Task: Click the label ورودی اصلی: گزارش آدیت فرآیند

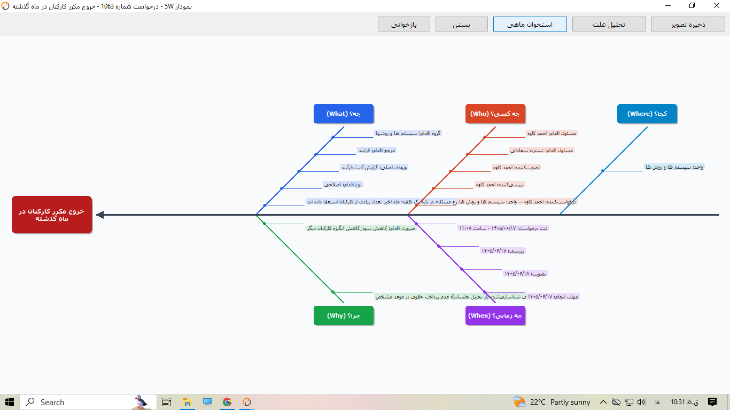Action: click(x=374, y=168)
